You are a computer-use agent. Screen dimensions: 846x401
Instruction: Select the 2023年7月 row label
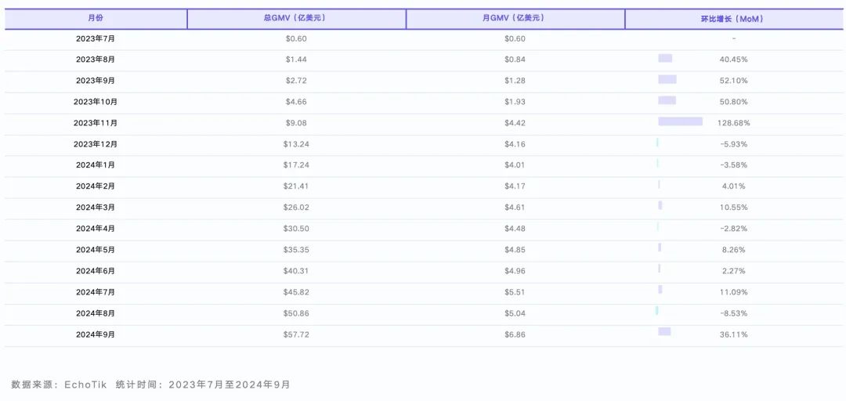tap(96, 39)
